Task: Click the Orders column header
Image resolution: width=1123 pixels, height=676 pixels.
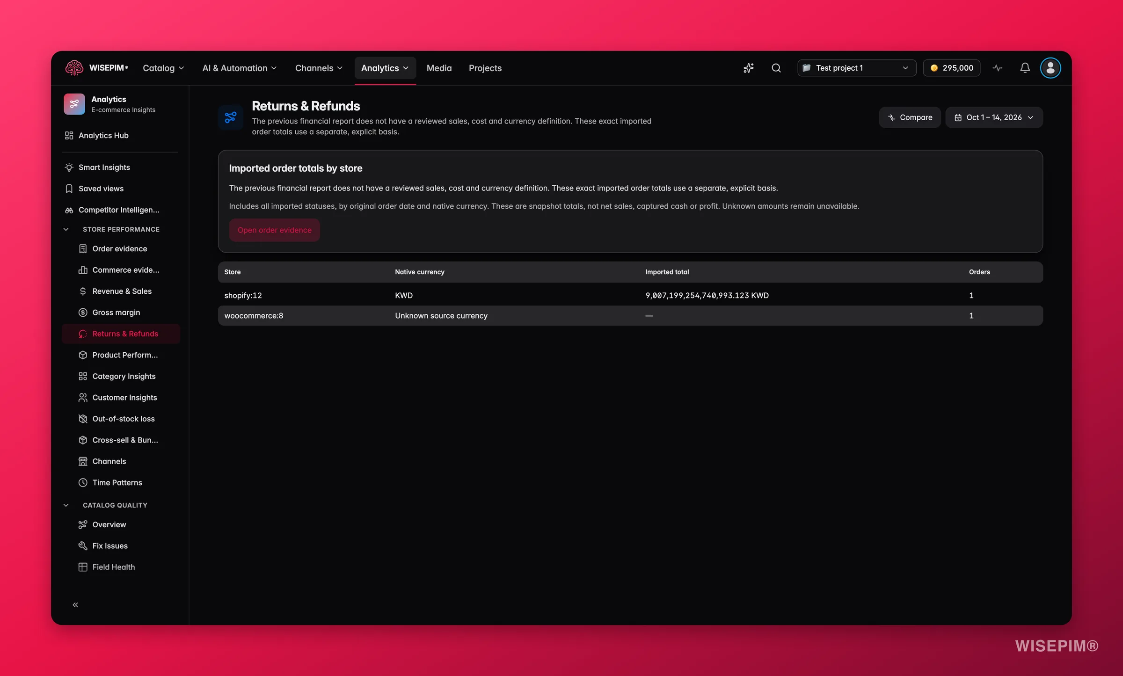Action: tap(979, 272)
